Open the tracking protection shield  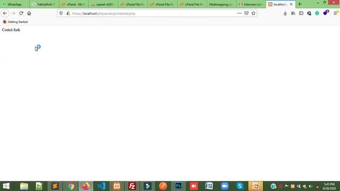61,13
